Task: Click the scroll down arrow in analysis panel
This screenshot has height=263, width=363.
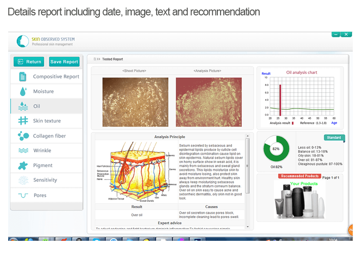Action: pos(248,227)
